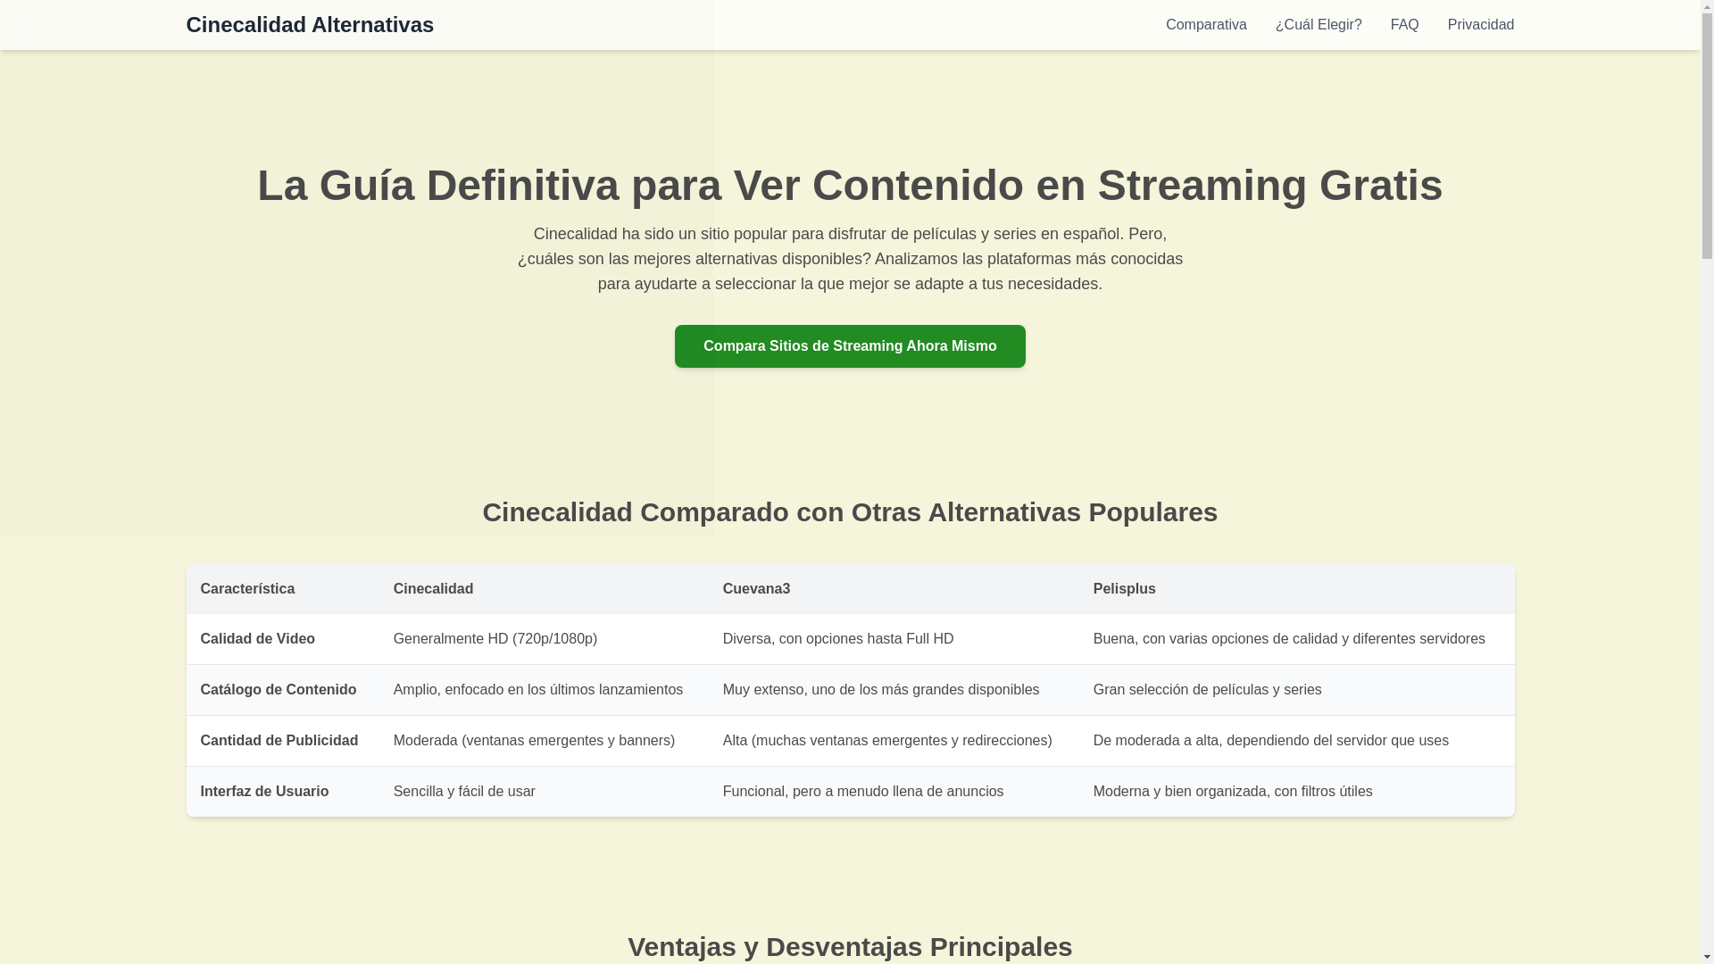The width and height of the screenshot is (1714, 964).
Task: Click cell Sencilla y fácil de usar
Action: coord(544,792)
